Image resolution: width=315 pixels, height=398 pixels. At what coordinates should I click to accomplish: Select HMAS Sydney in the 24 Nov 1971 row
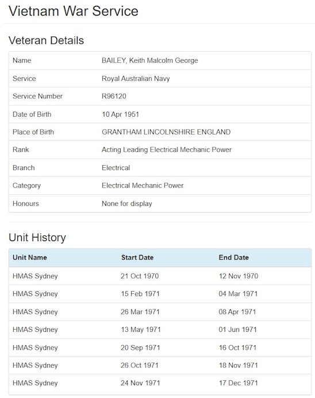35,383
